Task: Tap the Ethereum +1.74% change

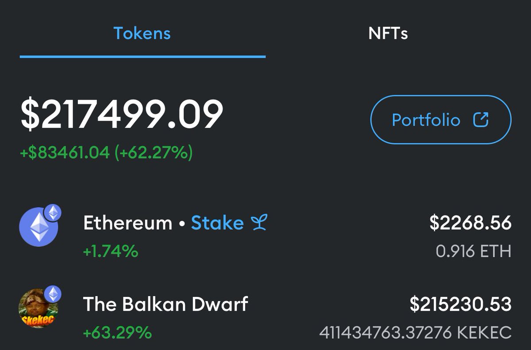Action: click(x=111, y=251)
